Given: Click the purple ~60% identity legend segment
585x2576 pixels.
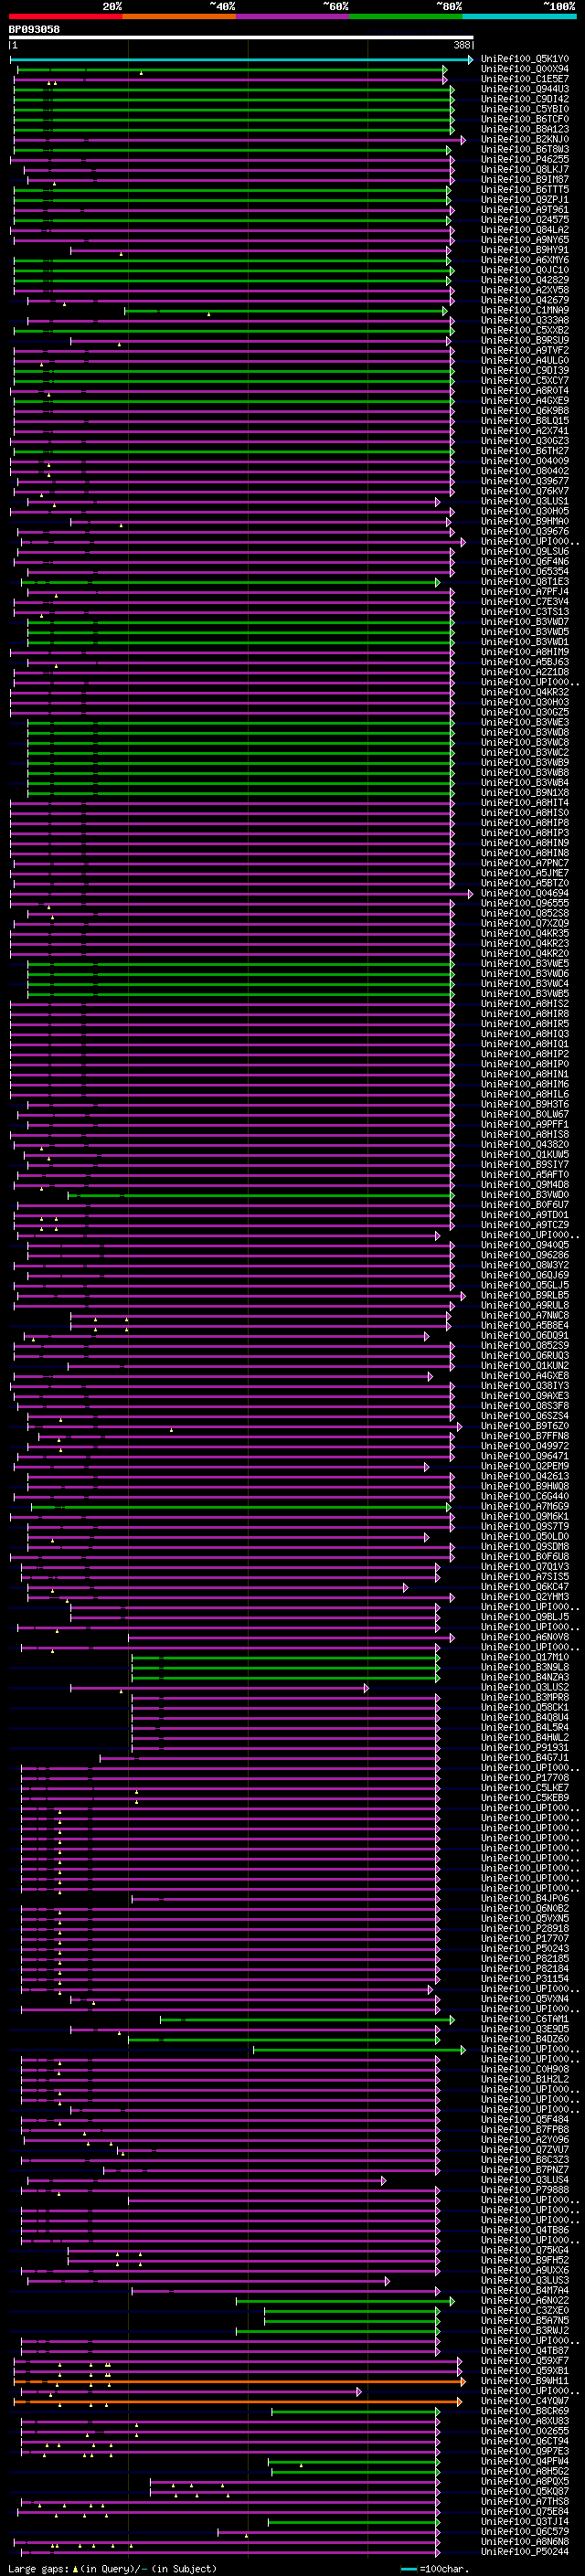Looking at the screenshot, I should [x=292, y=16].
